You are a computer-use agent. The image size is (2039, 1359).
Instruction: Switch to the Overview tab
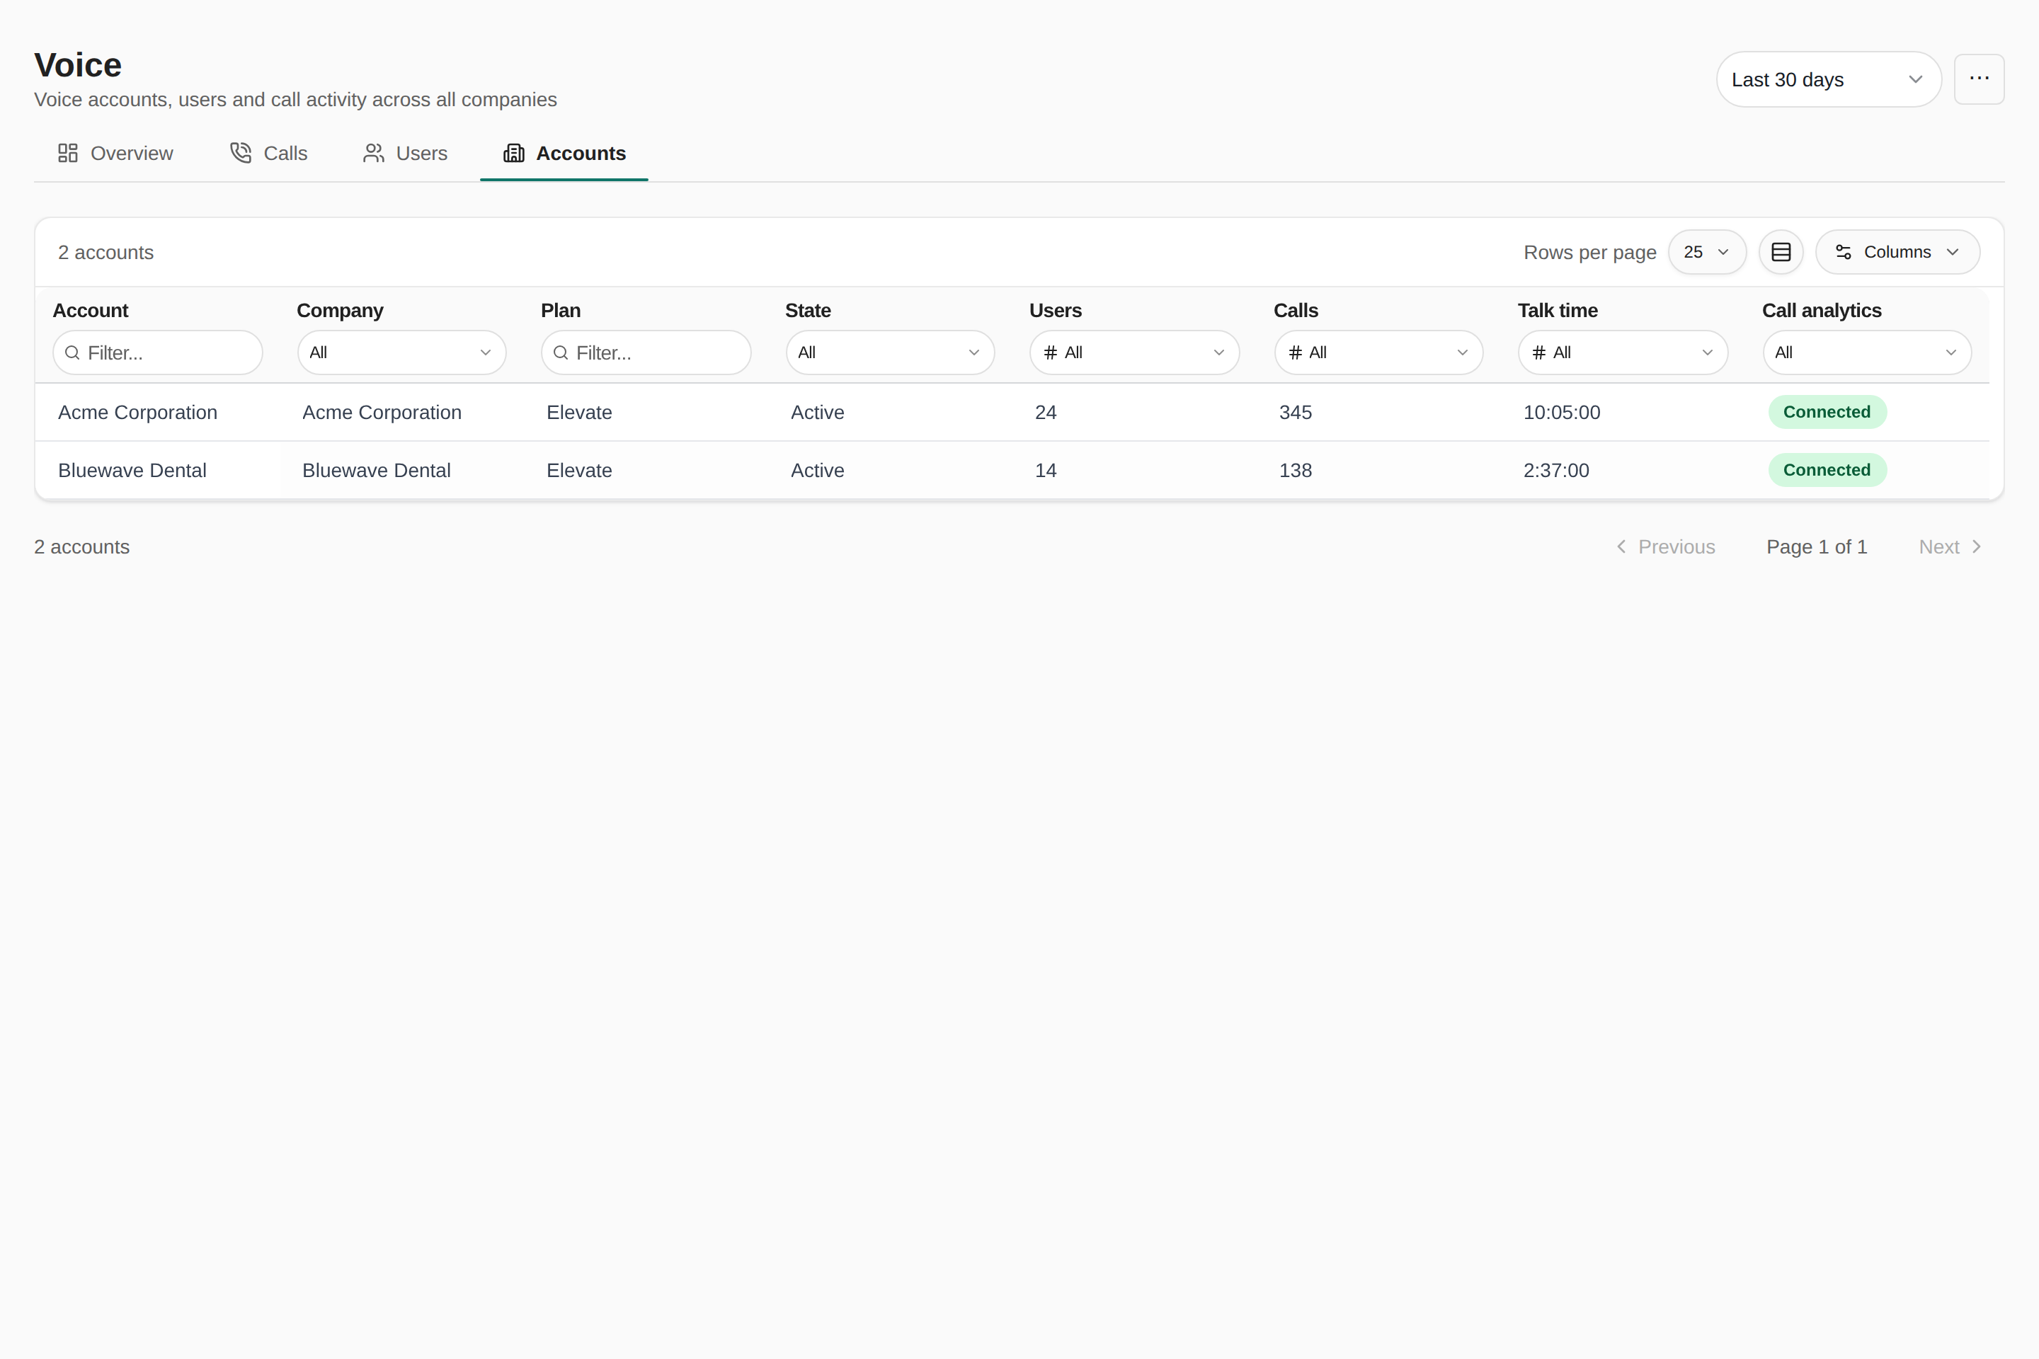pyautogui.click(x=115, y=154)
